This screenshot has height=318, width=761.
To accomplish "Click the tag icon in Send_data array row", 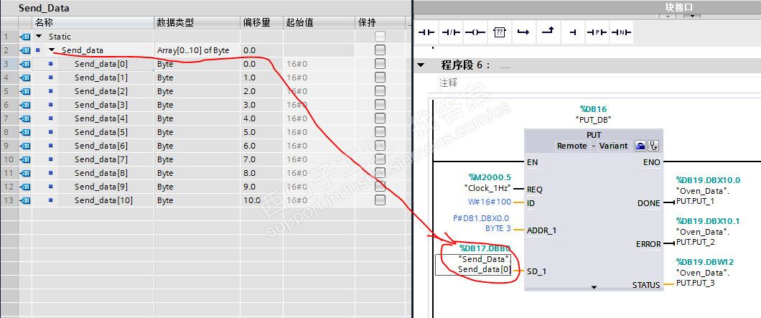I will [24, 50].
